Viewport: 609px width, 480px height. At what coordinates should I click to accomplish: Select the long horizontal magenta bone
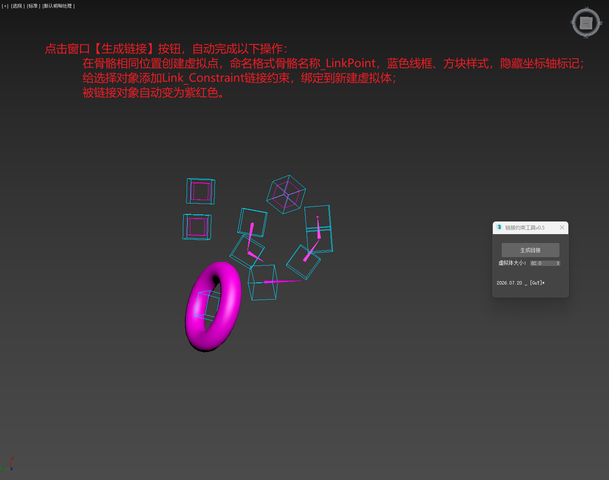(282, 282)
